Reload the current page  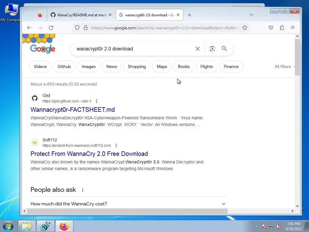point(51,28)
